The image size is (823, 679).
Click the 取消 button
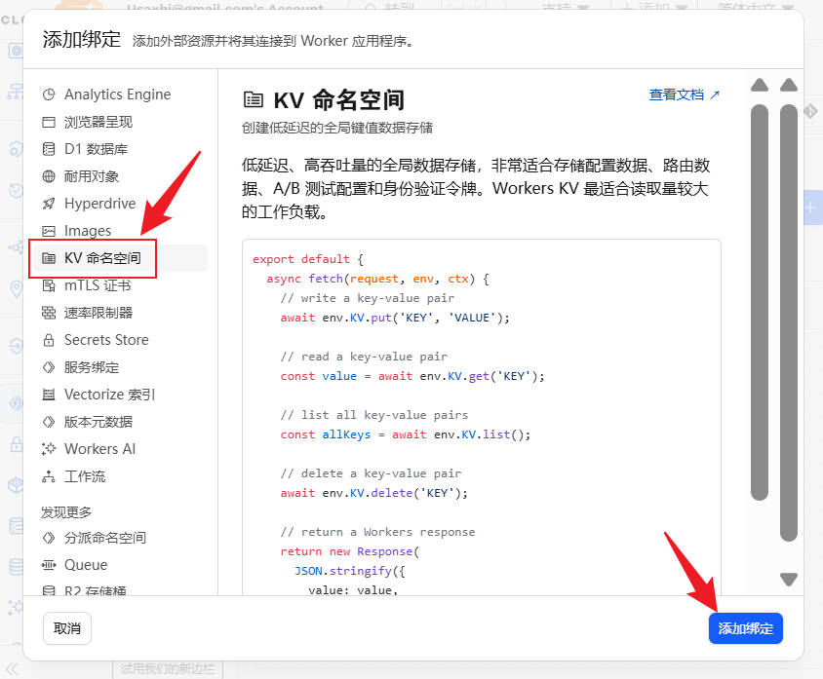(67, 628)
